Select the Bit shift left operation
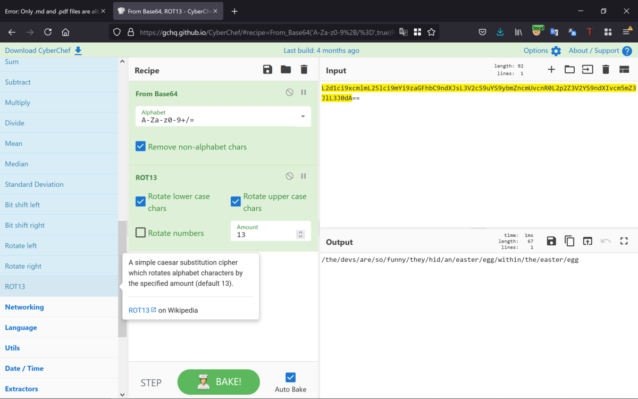Screen dimensions: 638x399 (59, 205)
